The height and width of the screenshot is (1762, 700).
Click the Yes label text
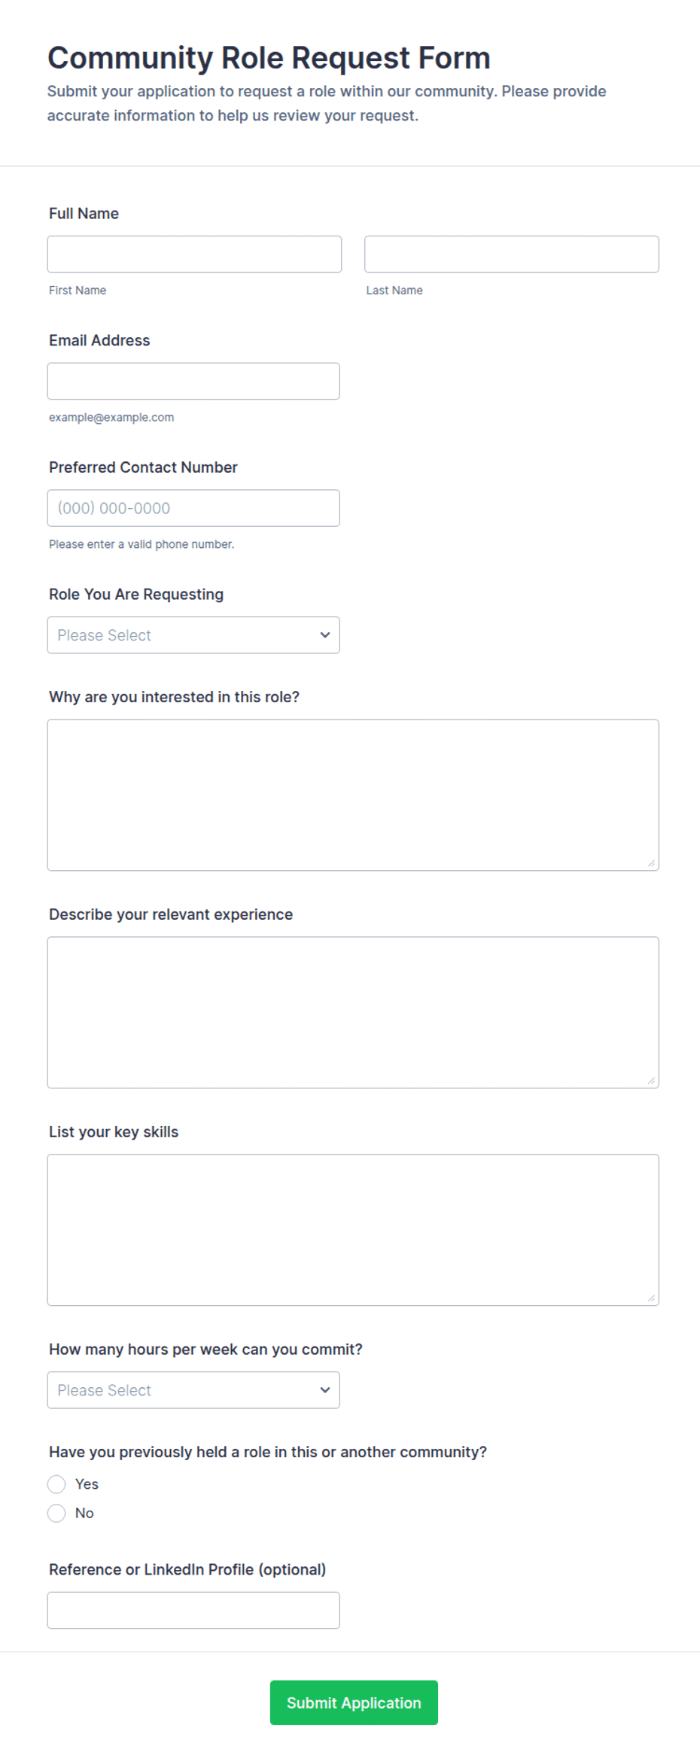coord(87,1484)
